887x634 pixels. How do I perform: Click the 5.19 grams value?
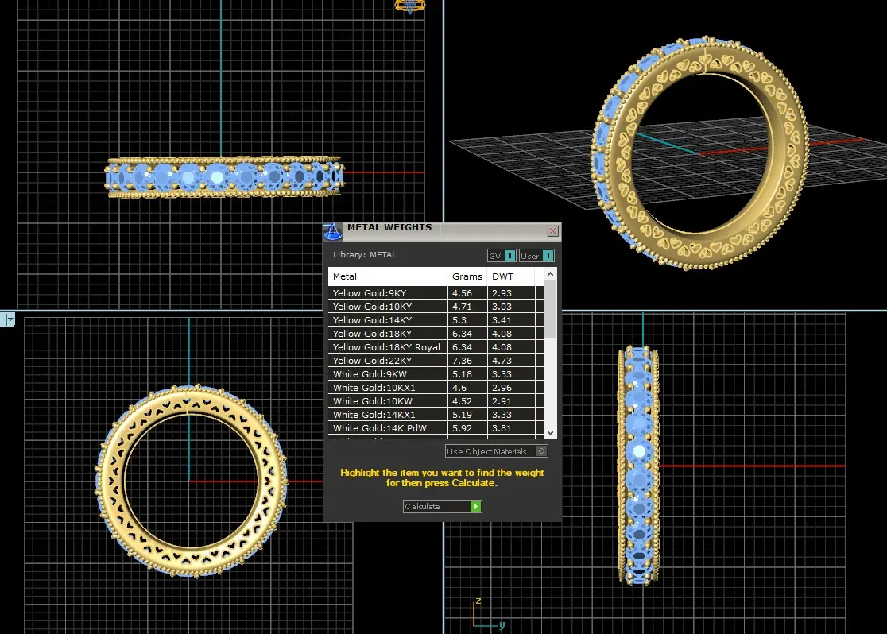pyautogui.click(x=462, y=415)
